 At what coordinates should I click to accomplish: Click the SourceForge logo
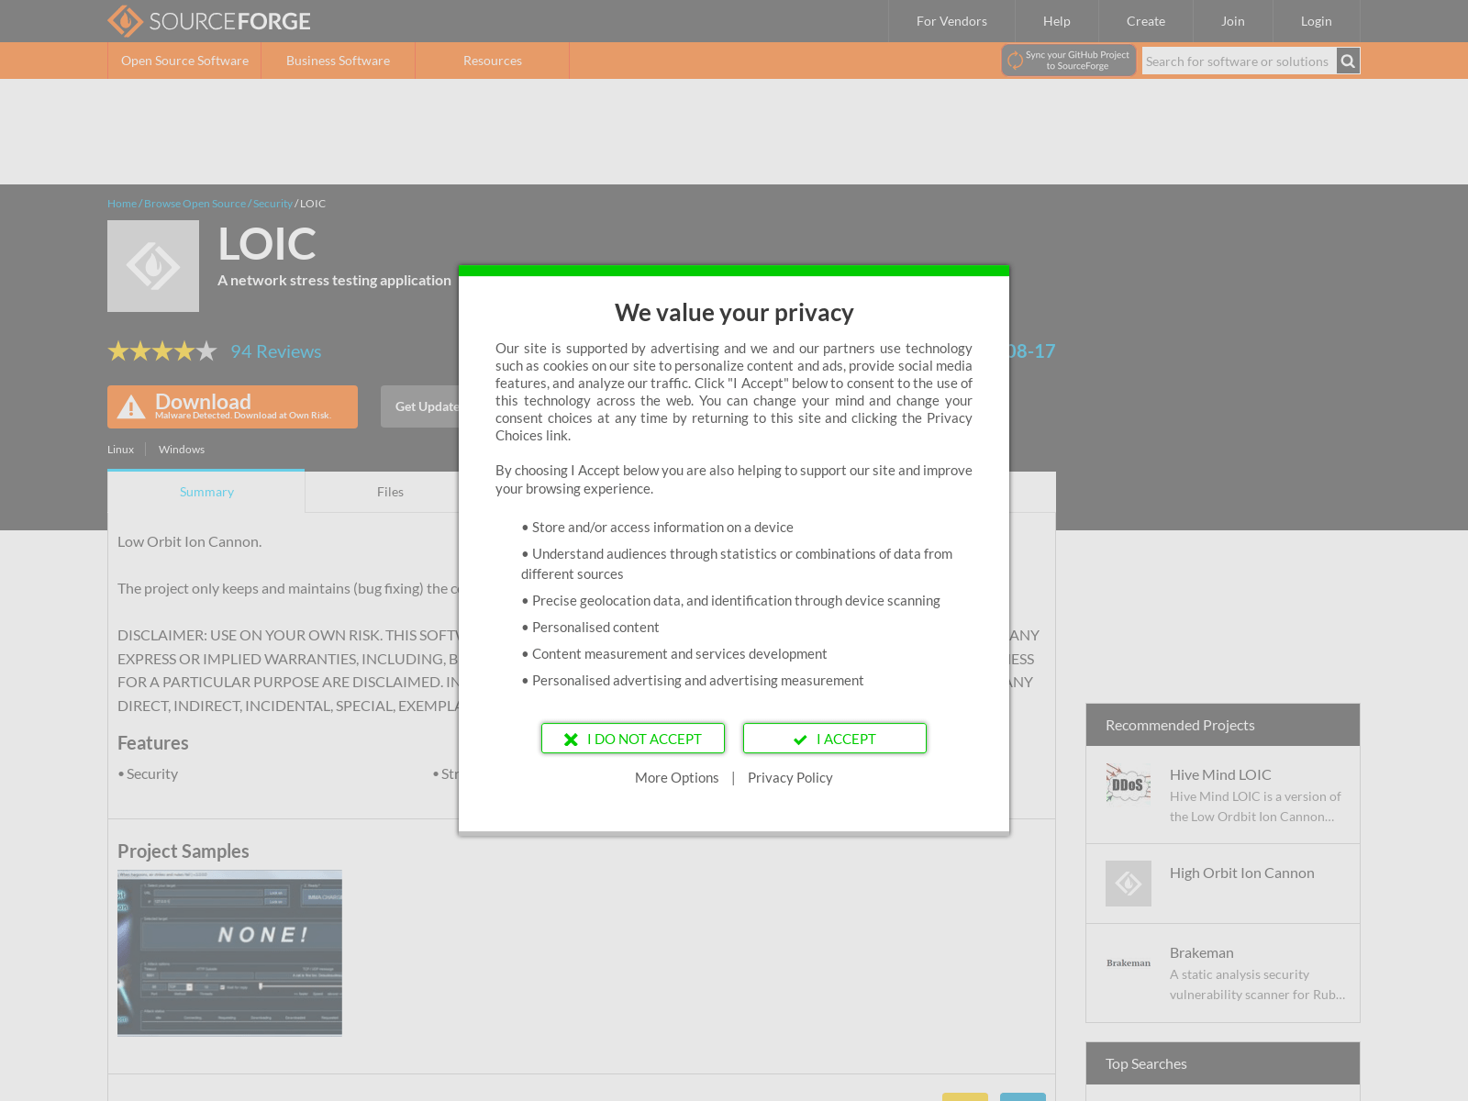tap(209, 21)
